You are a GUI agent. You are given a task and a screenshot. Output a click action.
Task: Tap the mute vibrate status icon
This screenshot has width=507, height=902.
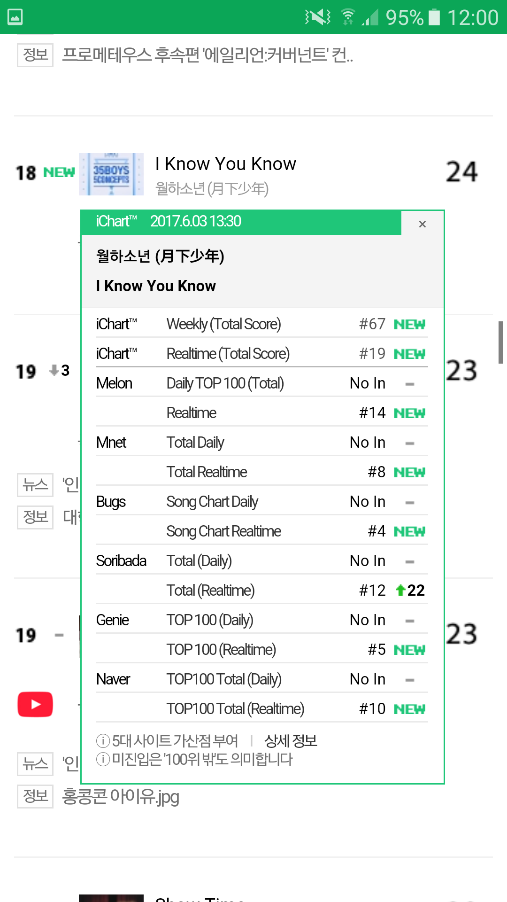point(318,17)
